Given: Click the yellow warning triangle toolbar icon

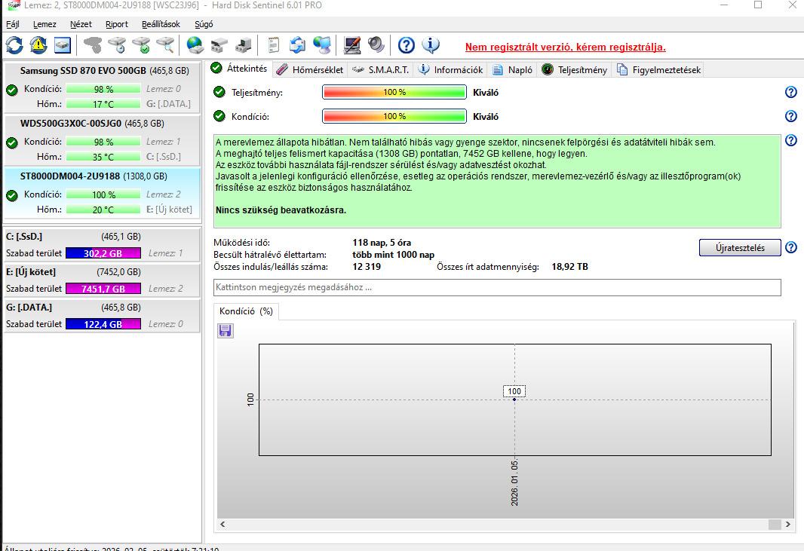Looking at the screenshot, I should click(38, 45).
